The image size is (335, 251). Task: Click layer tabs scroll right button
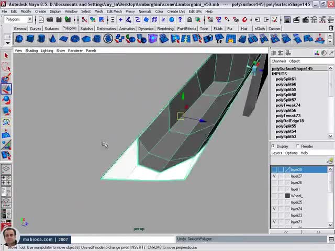pyautogui.click(x=318, y=232)
